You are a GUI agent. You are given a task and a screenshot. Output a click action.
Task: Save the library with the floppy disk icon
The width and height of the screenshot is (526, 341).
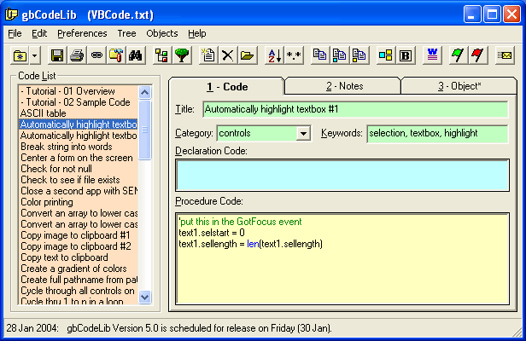click(57, 55)
